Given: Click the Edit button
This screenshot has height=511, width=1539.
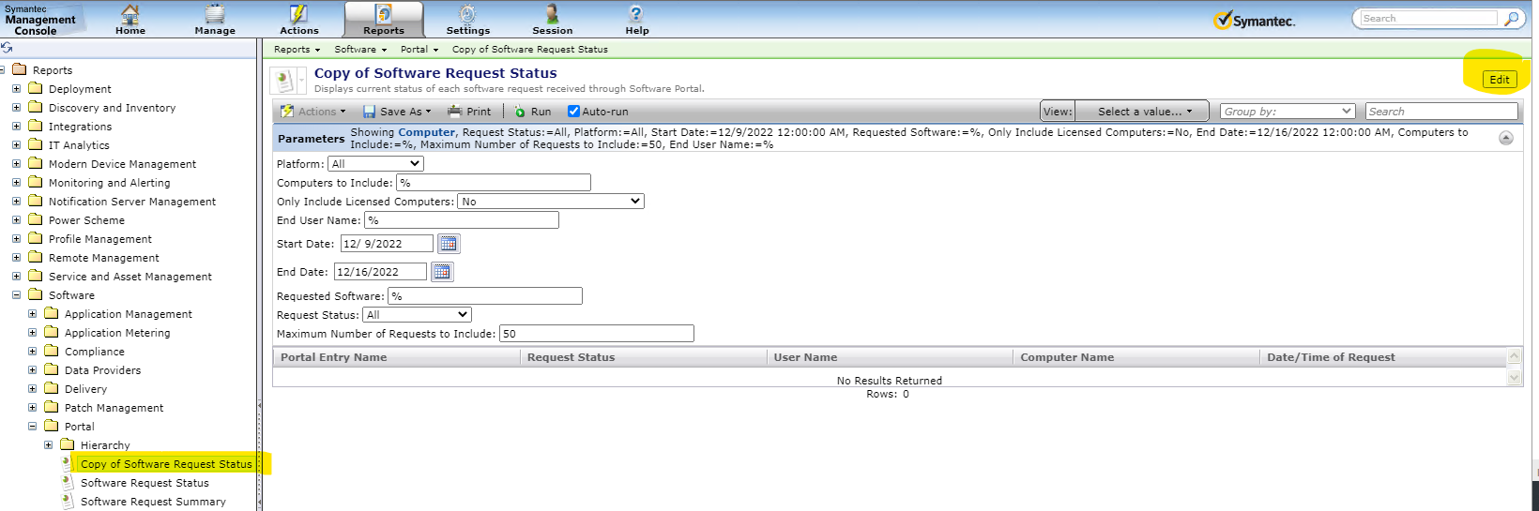Looking at the screenshot, I should coord(1500,80).
